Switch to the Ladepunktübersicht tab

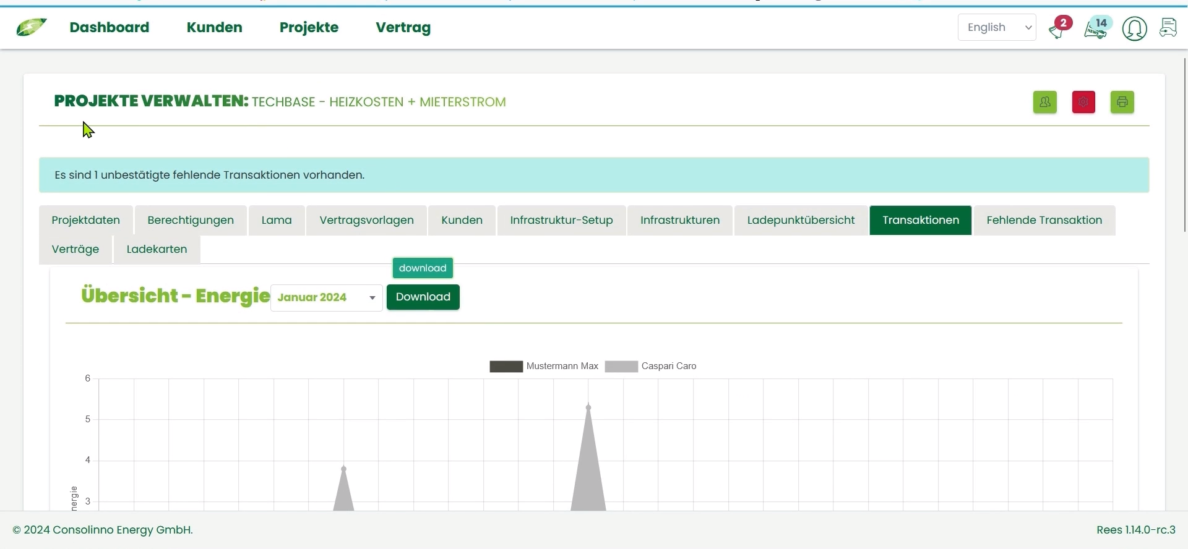801,220
